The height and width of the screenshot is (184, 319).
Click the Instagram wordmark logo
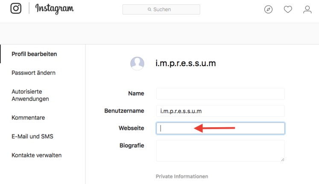click(54, 9)
